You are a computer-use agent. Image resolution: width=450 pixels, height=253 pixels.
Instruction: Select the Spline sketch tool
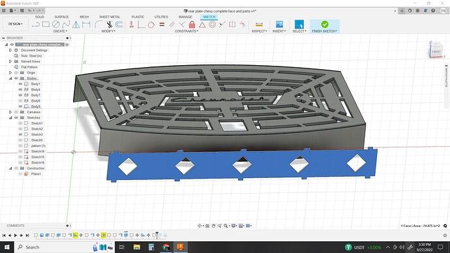(66, 24)
